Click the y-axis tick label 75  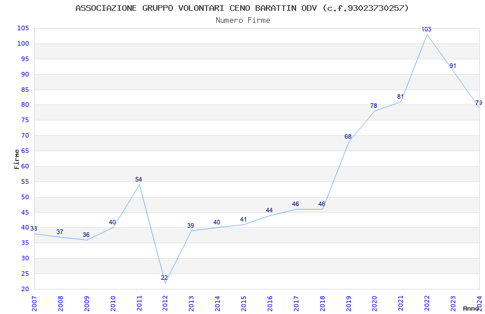25,120
